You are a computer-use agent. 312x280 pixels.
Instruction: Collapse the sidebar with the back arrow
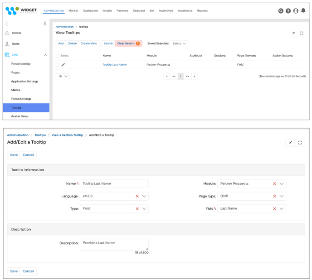pyautogui.click(x=7, y=24)
